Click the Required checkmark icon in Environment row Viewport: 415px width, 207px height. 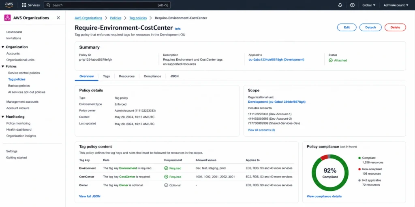tap(166, 168)
